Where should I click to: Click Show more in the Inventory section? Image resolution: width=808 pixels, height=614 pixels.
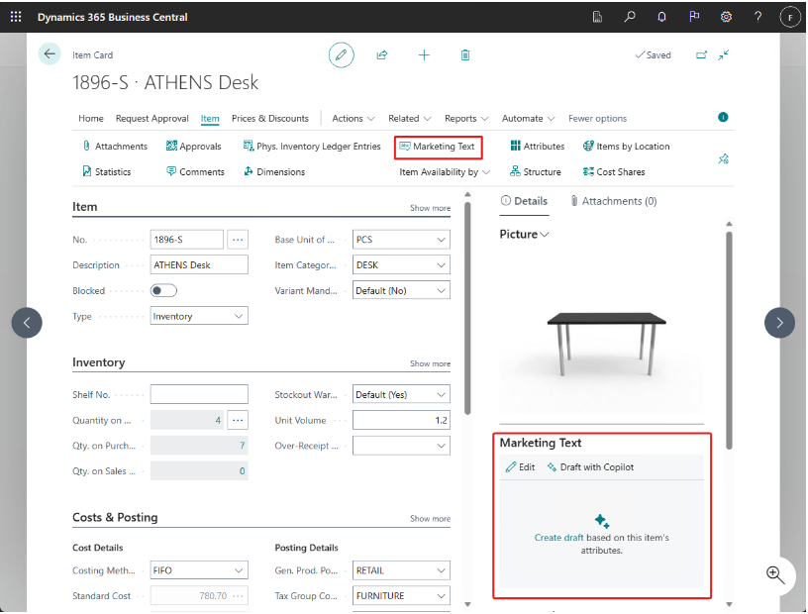tap(430, 363)
